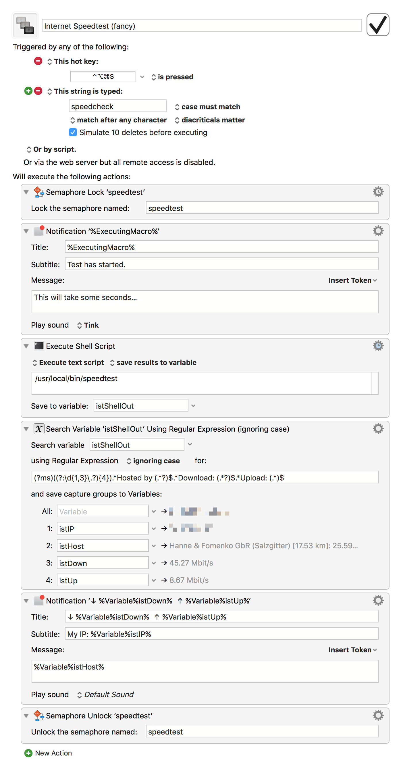
Task: Click the 'All' capture group Variable field
Action: click(103, 511)
